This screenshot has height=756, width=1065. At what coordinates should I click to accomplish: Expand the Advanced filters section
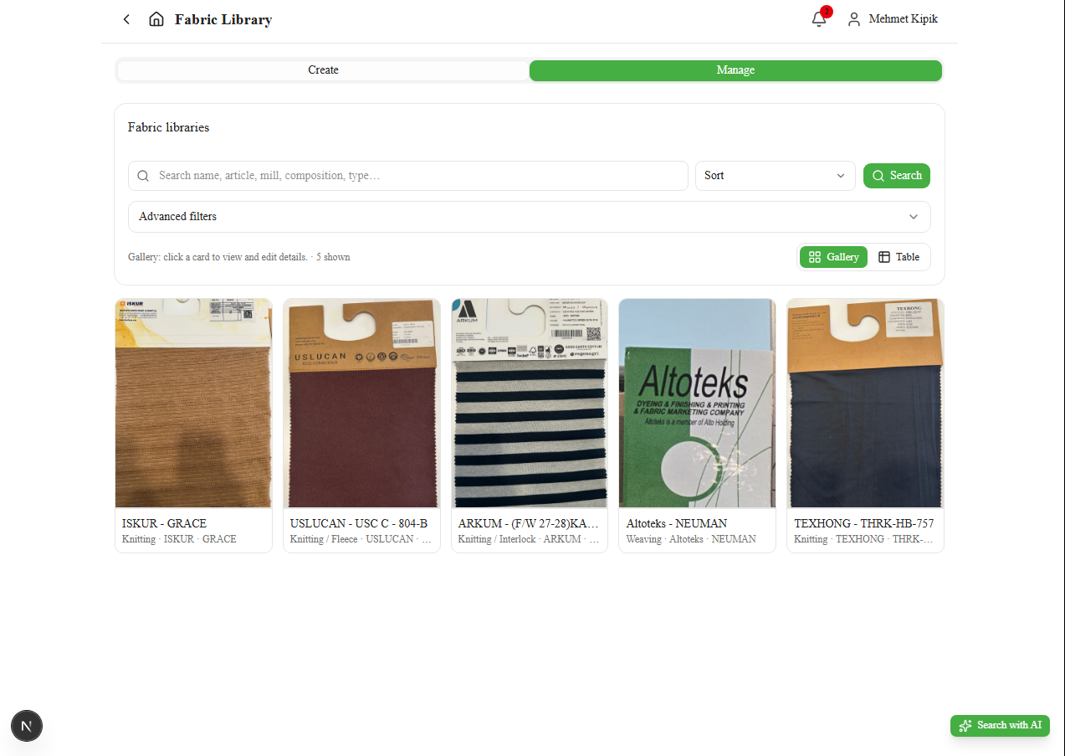530,217
